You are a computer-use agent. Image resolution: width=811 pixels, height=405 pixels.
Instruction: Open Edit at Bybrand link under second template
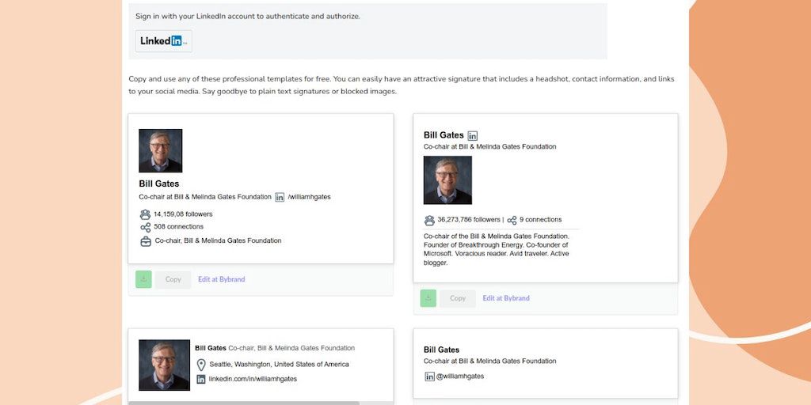coord(506,298)
